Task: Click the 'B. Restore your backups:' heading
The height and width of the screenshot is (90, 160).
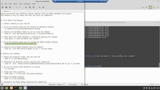Action: click(10, 53)
